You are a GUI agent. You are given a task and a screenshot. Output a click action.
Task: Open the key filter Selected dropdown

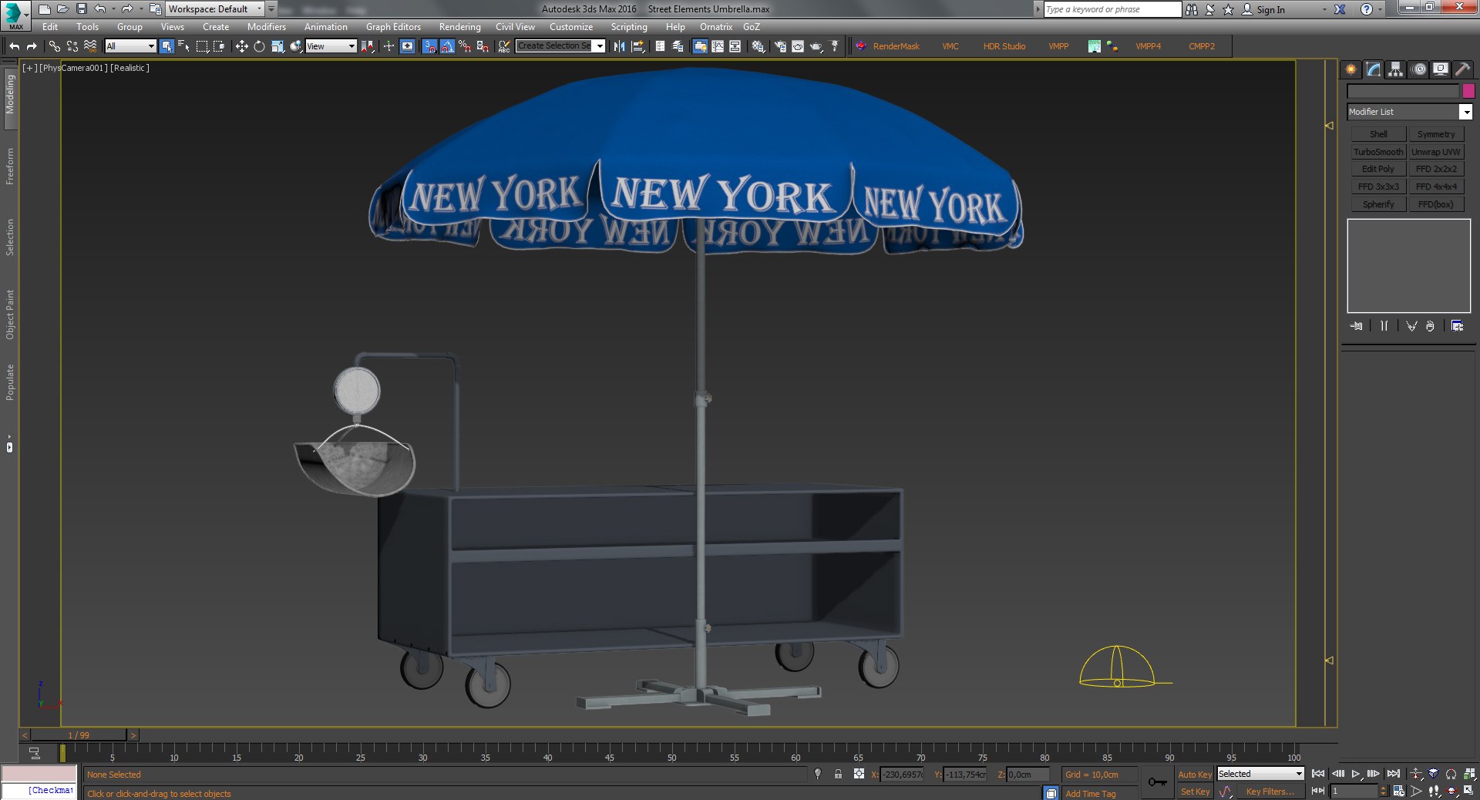1260,774
